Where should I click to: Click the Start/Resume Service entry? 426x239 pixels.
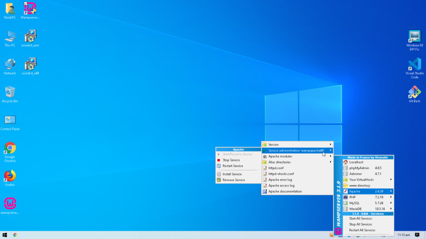pyautogui.click(x=239, y=154)
